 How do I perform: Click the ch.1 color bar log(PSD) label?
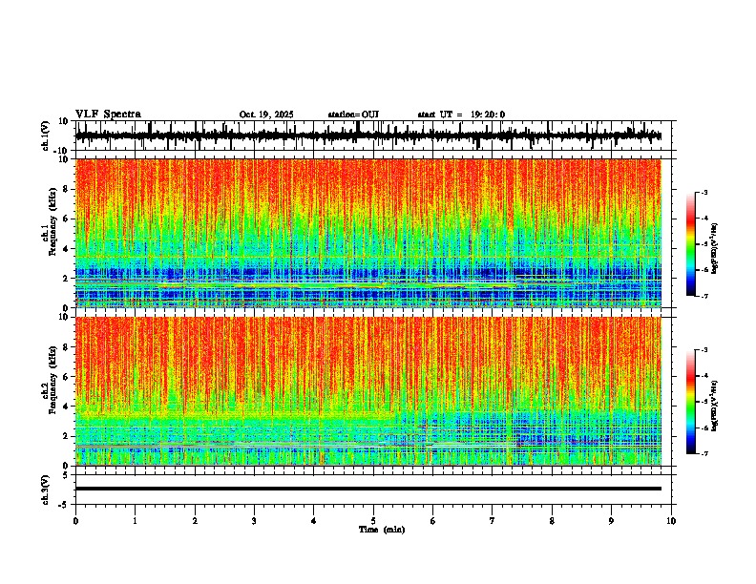pos(715,249)
